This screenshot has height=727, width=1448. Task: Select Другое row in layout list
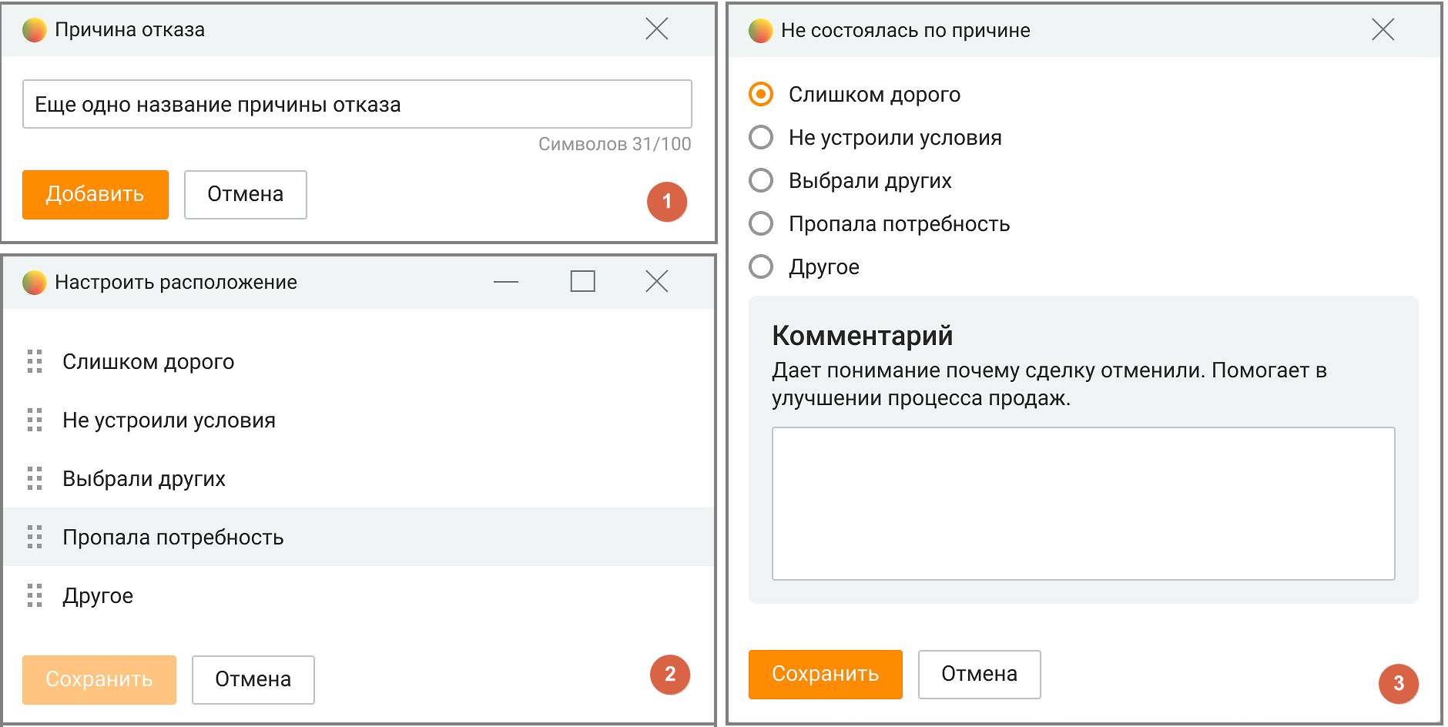[359, 595]
